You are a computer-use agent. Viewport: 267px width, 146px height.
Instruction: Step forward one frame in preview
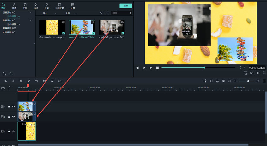pos(144,68)
